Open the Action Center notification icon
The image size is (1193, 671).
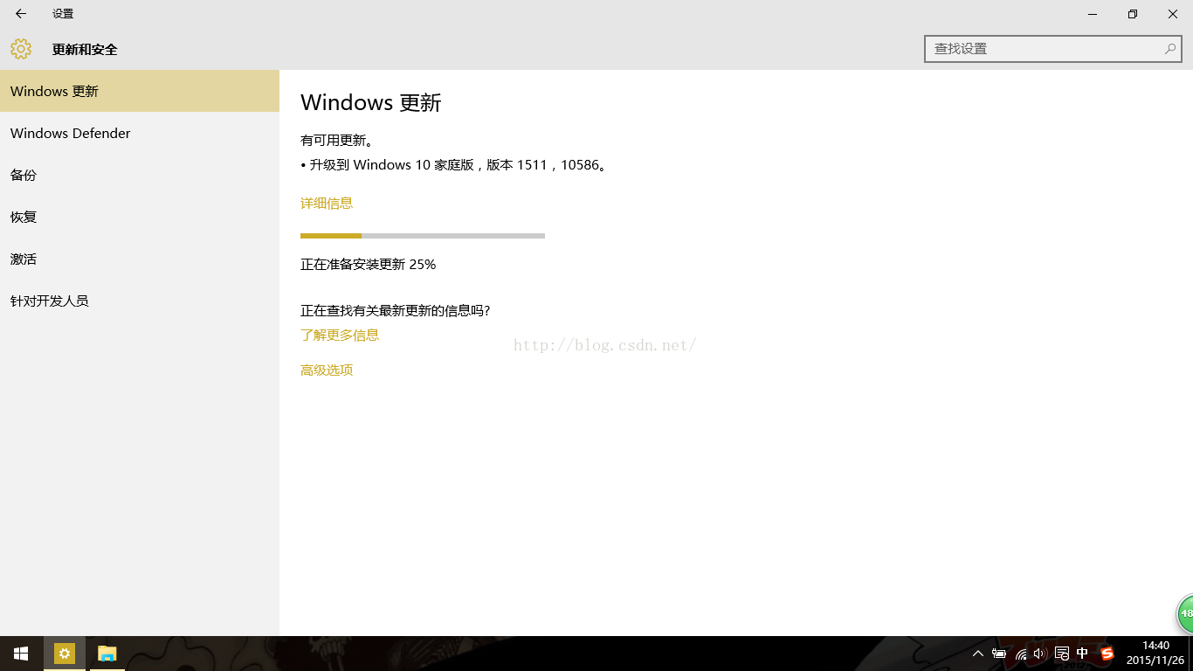[x=1062, y=654]
